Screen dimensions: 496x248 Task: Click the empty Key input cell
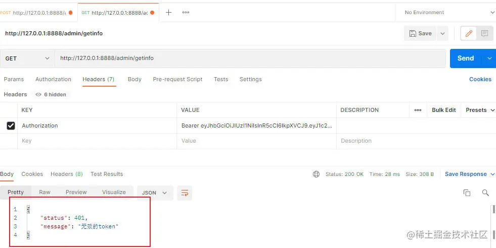pos(97,141)
